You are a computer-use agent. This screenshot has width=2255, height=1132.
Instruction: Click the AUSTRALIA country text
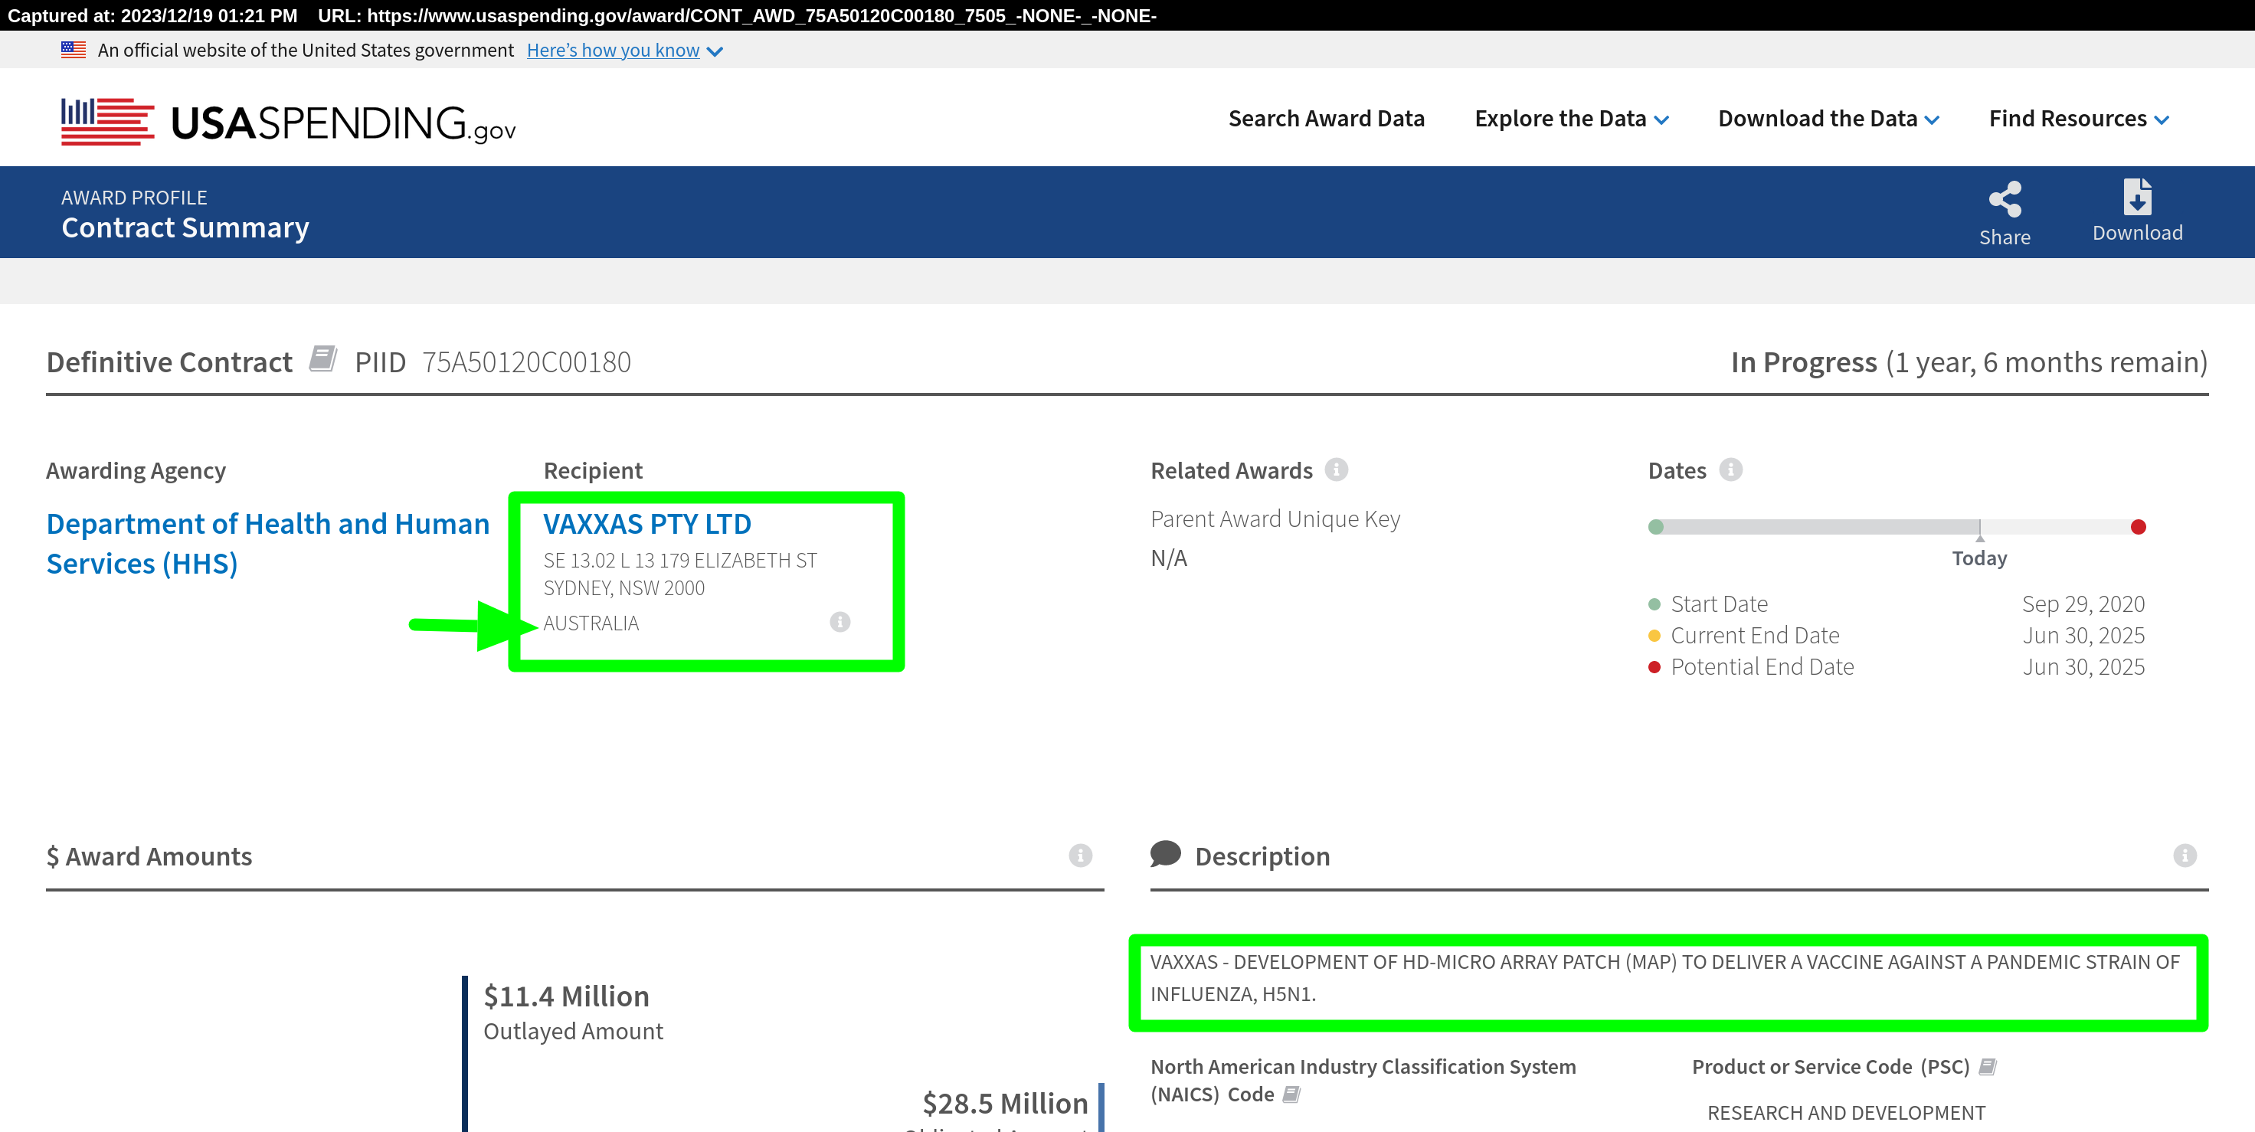[591, 623]
